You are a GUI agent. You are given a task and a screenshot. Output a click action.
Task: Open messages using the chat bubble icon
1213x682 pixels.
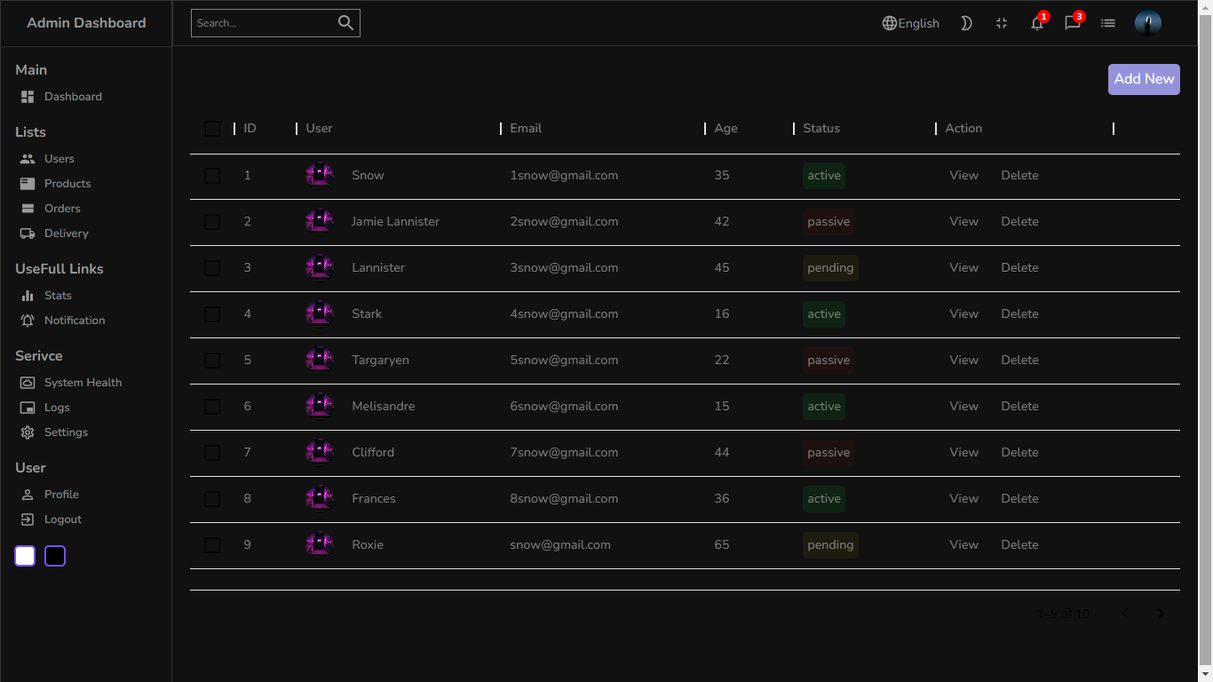(x=1073, y=25)
